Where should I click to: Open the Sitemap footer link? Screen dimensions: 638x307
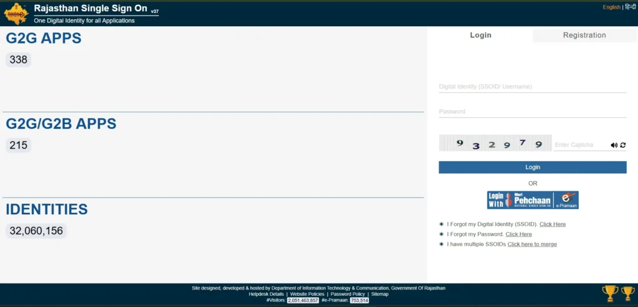tap(379, 294)
